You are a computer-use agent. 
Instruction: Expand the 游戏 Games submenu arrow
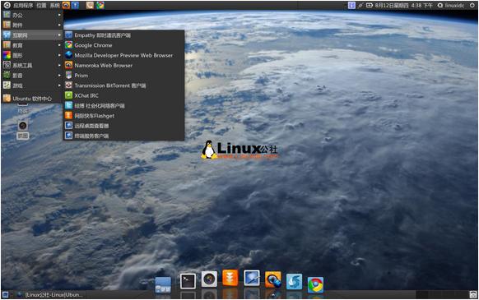coord(59,85)
